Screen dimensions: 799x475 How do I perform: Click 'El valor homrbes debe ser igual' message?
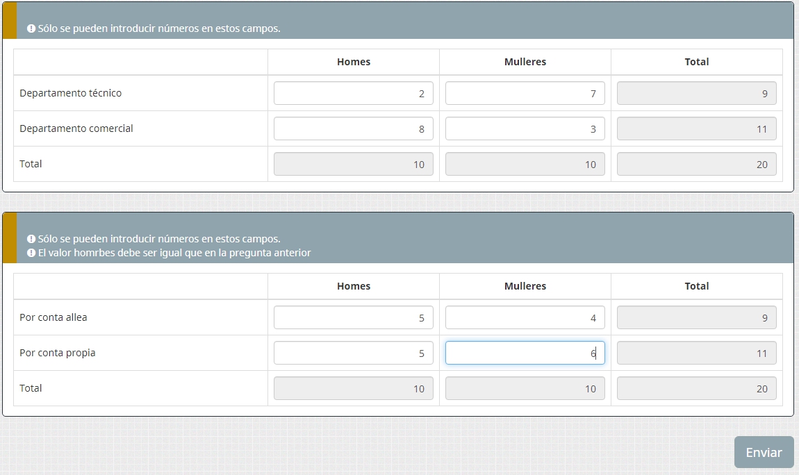(x=174, y=253)
